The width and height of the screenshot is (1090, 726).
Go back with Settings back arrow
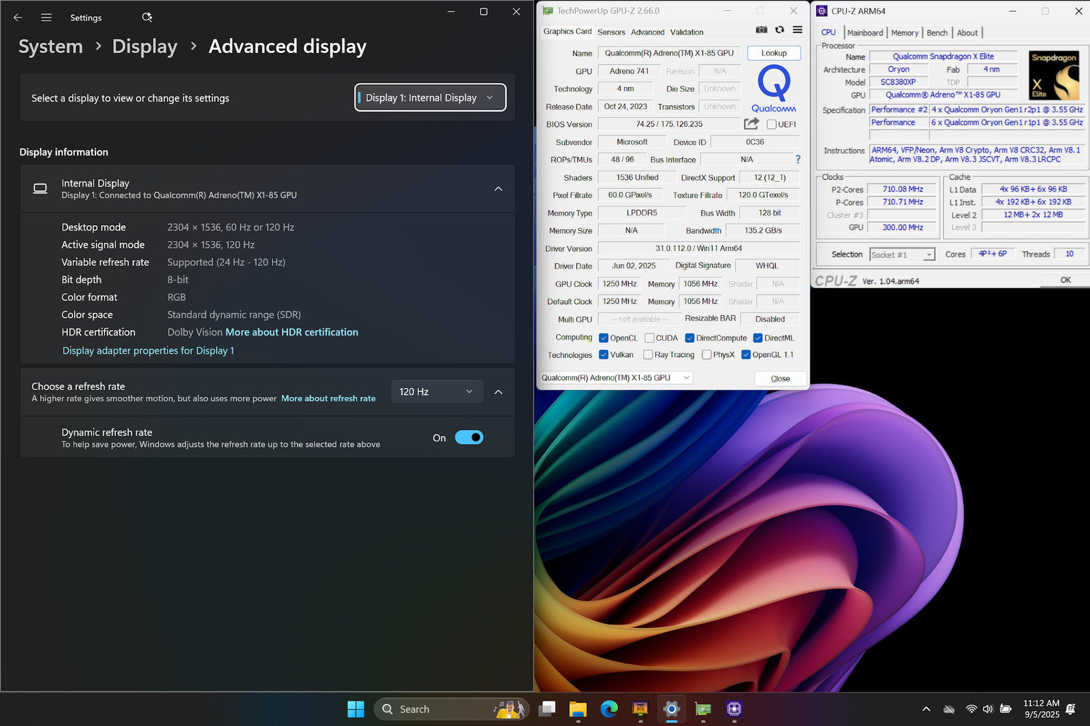18,18
